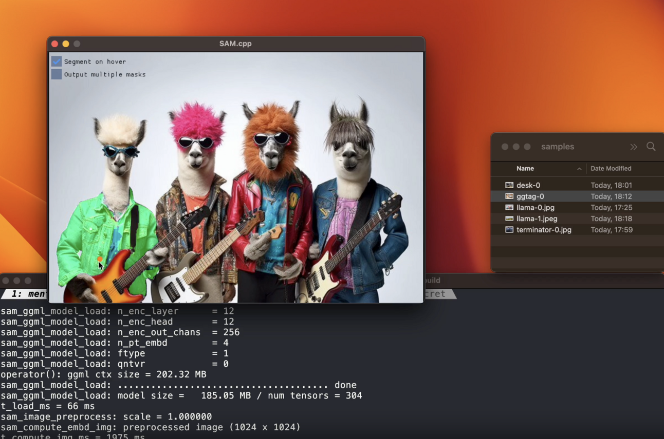This screenshot has width=664, height=439.
Task: Click the "preprocessed image (1024 x 1024)" line
Action: pos(150,427)
